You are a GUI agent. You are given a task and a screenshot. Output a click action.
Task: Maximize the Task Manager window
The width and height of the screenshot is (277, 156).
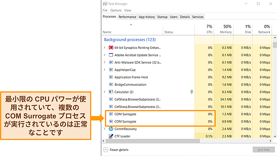point(258,4)
